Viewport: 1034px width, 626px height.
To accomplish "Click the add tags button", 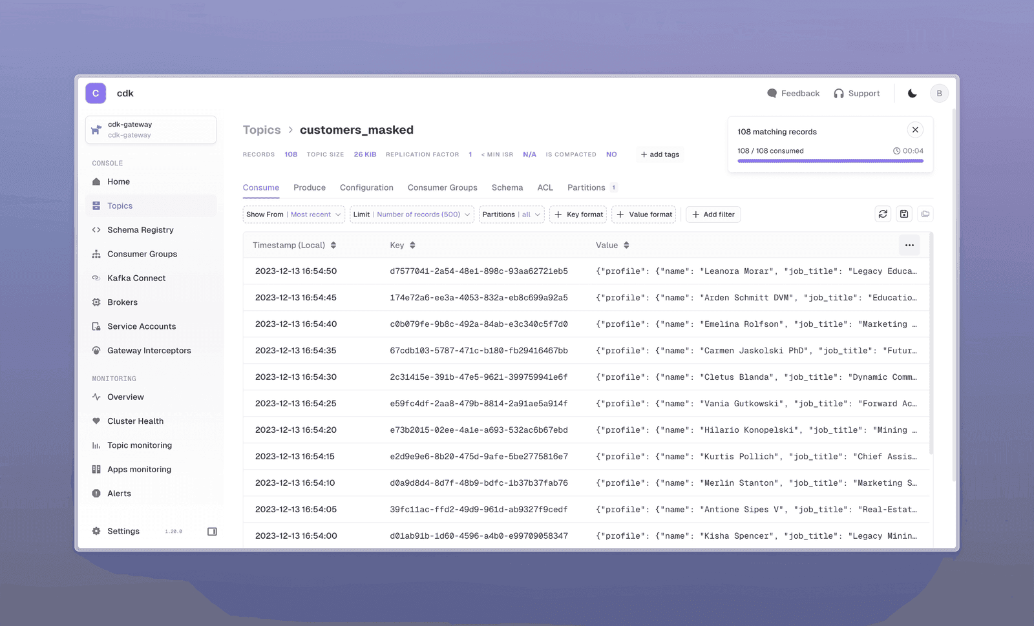I will pos(660,154).
